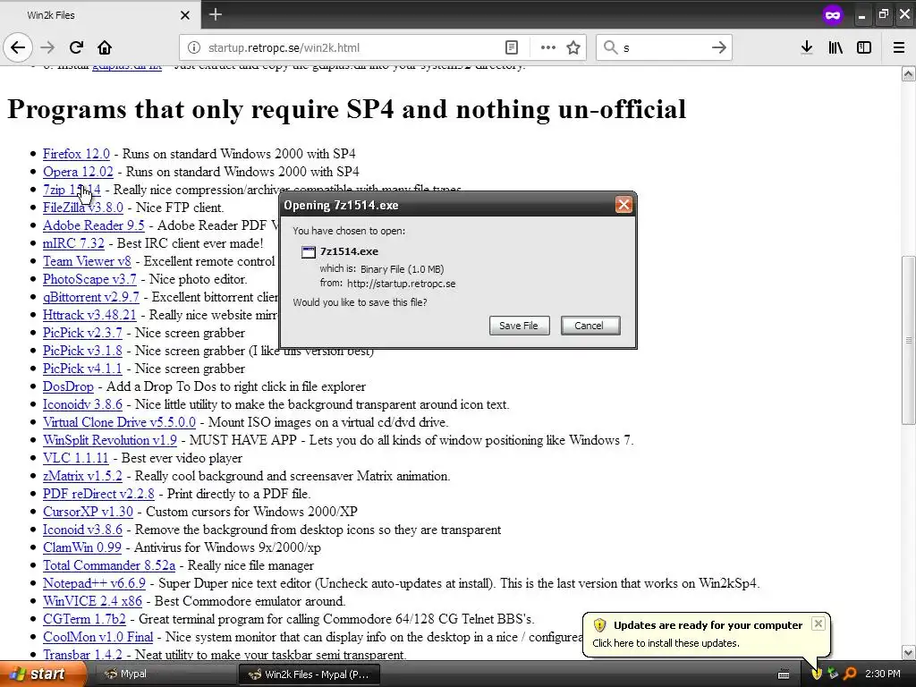Open the Windows start menu

click(42, 674)
